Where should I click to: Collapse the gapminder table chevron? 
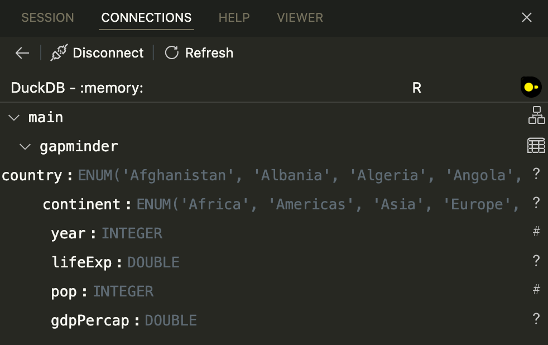[x=25, y=146]
